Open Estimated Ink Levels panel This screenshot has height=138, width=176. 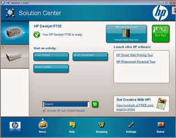[x=126, y=33]
